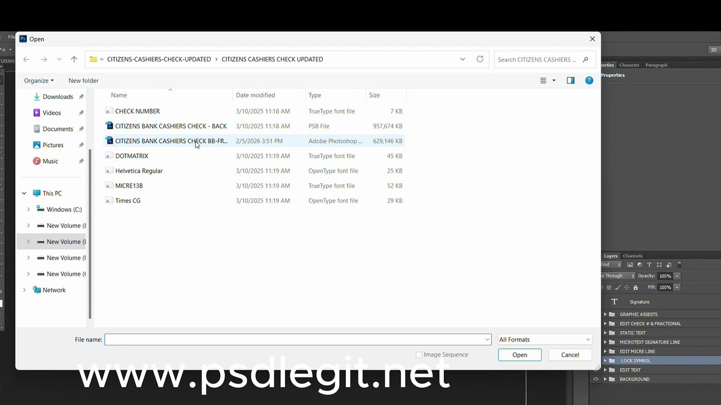721x405 pixels.
Task: Toggle lock position in Layers panel
Action: point(626,287)
